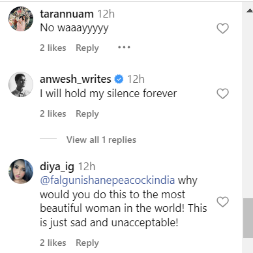
Task: Open anwesh_writes' profile picture
Action: click(x=21, y=84)
